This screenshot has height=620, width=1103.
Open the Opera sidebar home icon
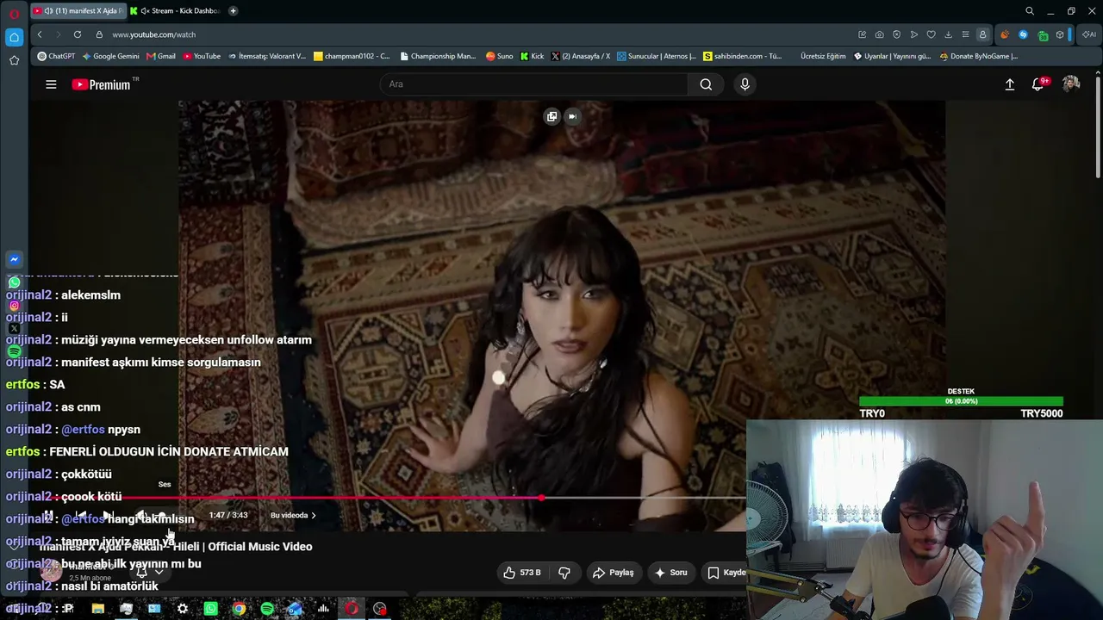[x=14, y=37]
